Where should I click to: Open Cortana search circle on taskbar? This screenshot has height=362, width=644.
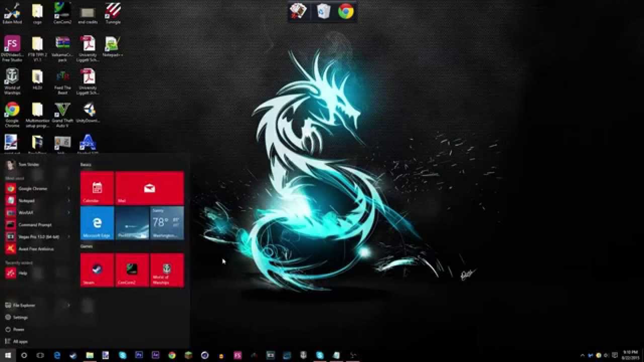click(x=24, y=355)
